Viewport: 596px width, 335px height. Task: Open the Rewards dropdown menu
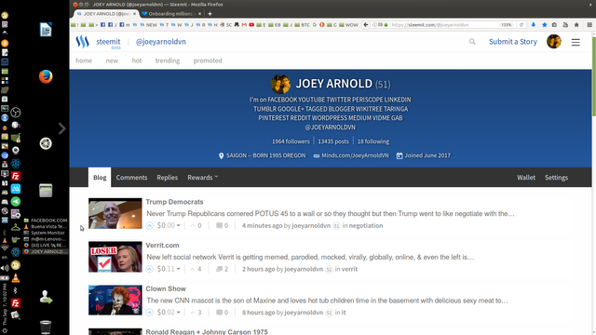click(x=203, y=178)
